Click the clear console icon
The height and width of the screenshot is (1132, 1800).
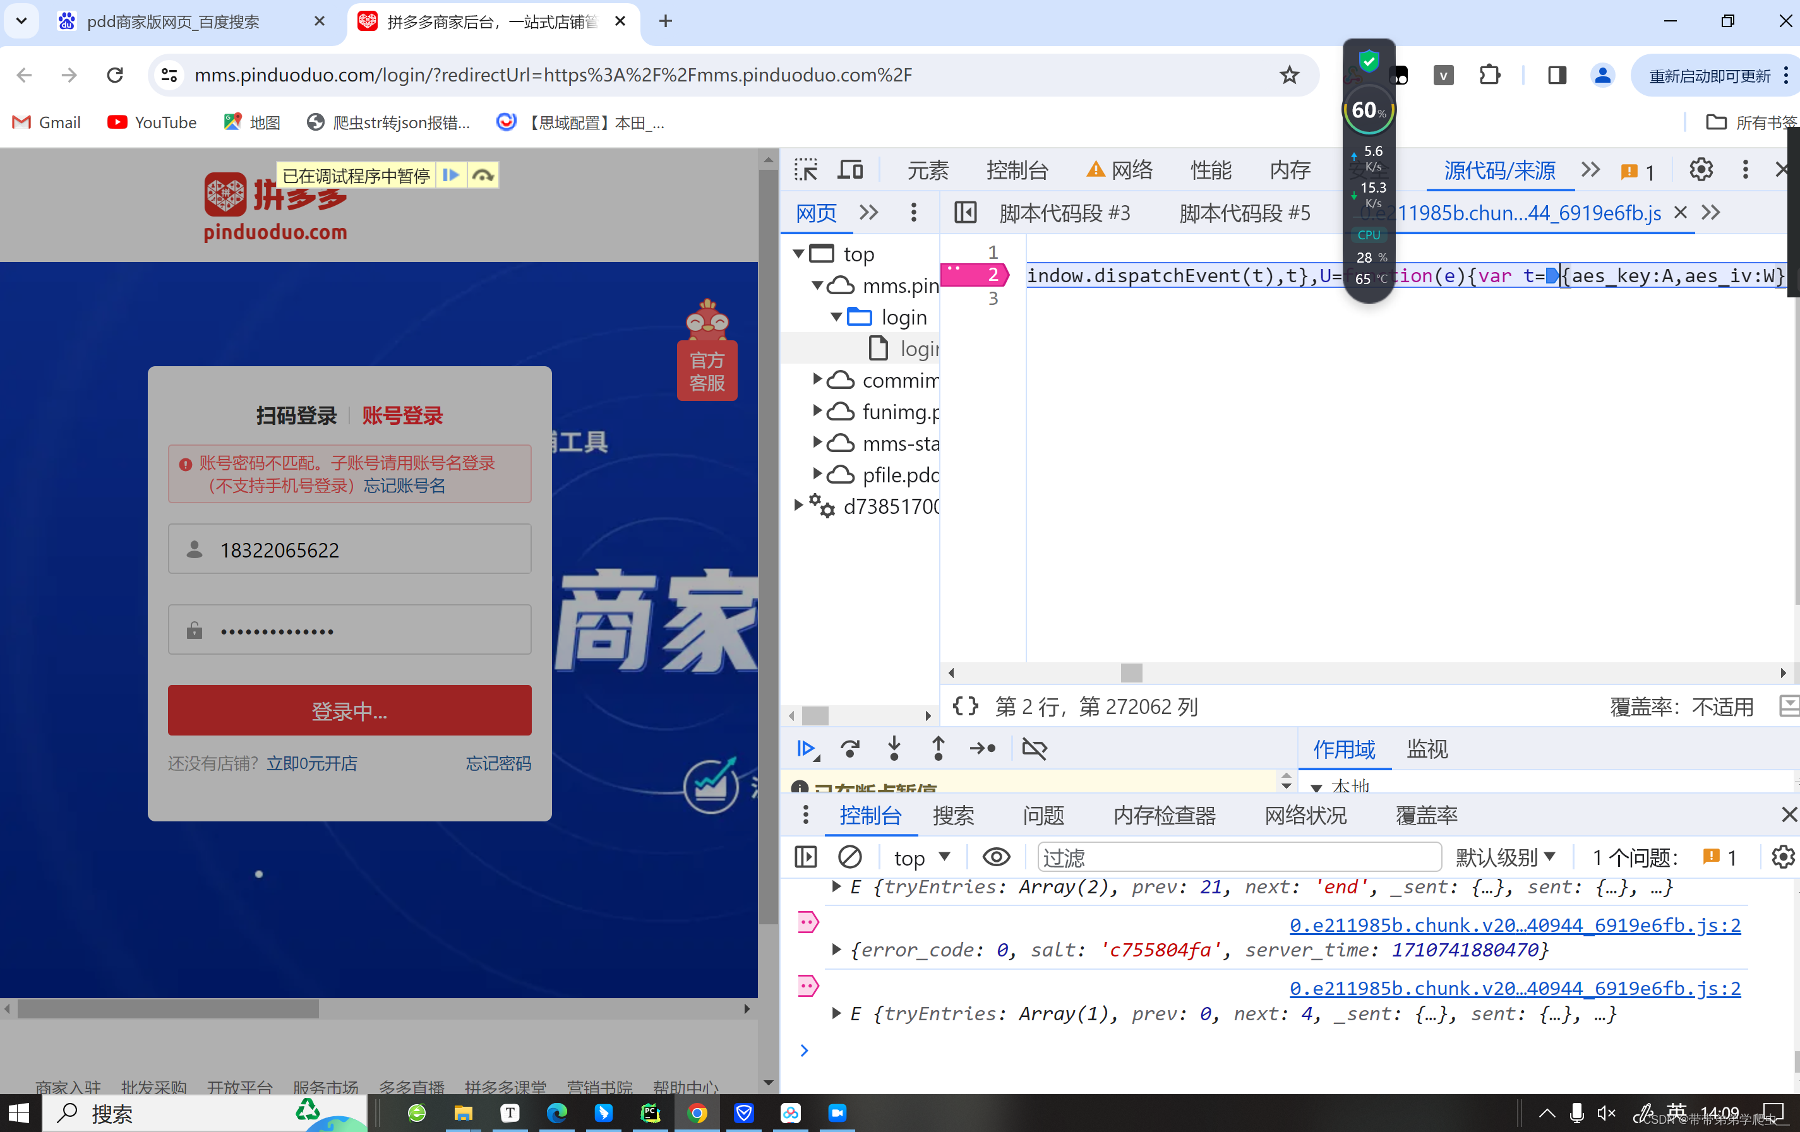pyautogui.click(x=850, y=856)
